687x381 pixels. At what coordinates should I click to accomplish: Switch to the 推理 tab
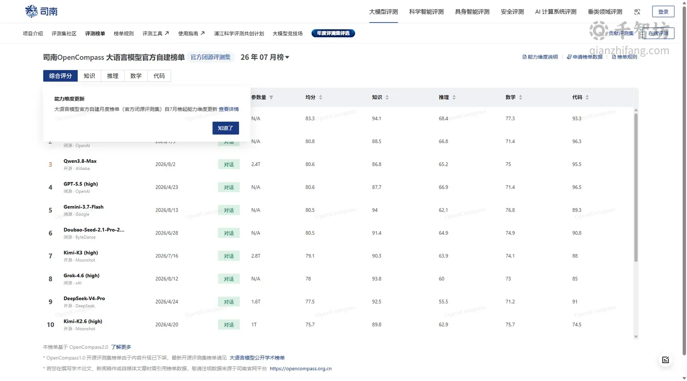tap(113, 76)
